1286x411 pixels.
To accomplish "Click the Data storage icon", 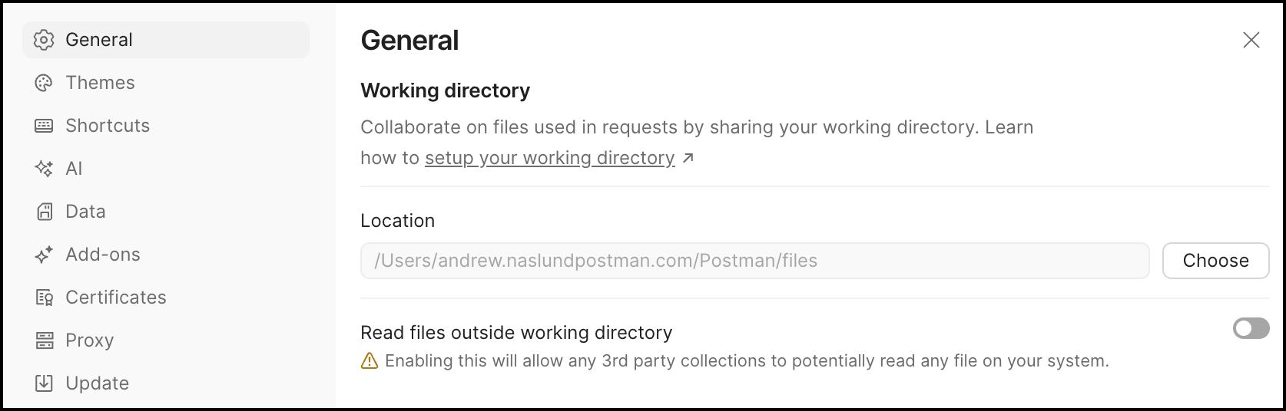I will [45, 212].
